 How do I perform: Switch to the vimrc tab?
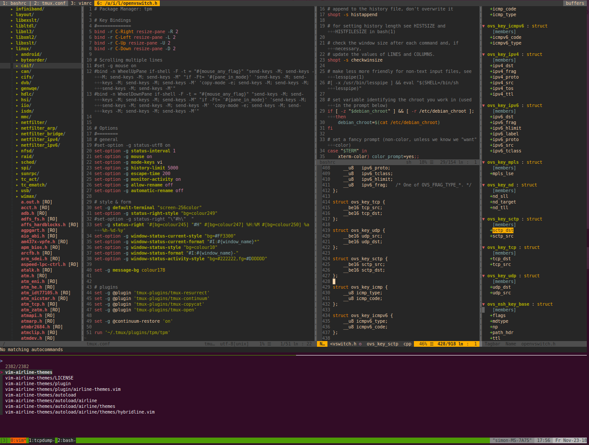pos(81,3)
